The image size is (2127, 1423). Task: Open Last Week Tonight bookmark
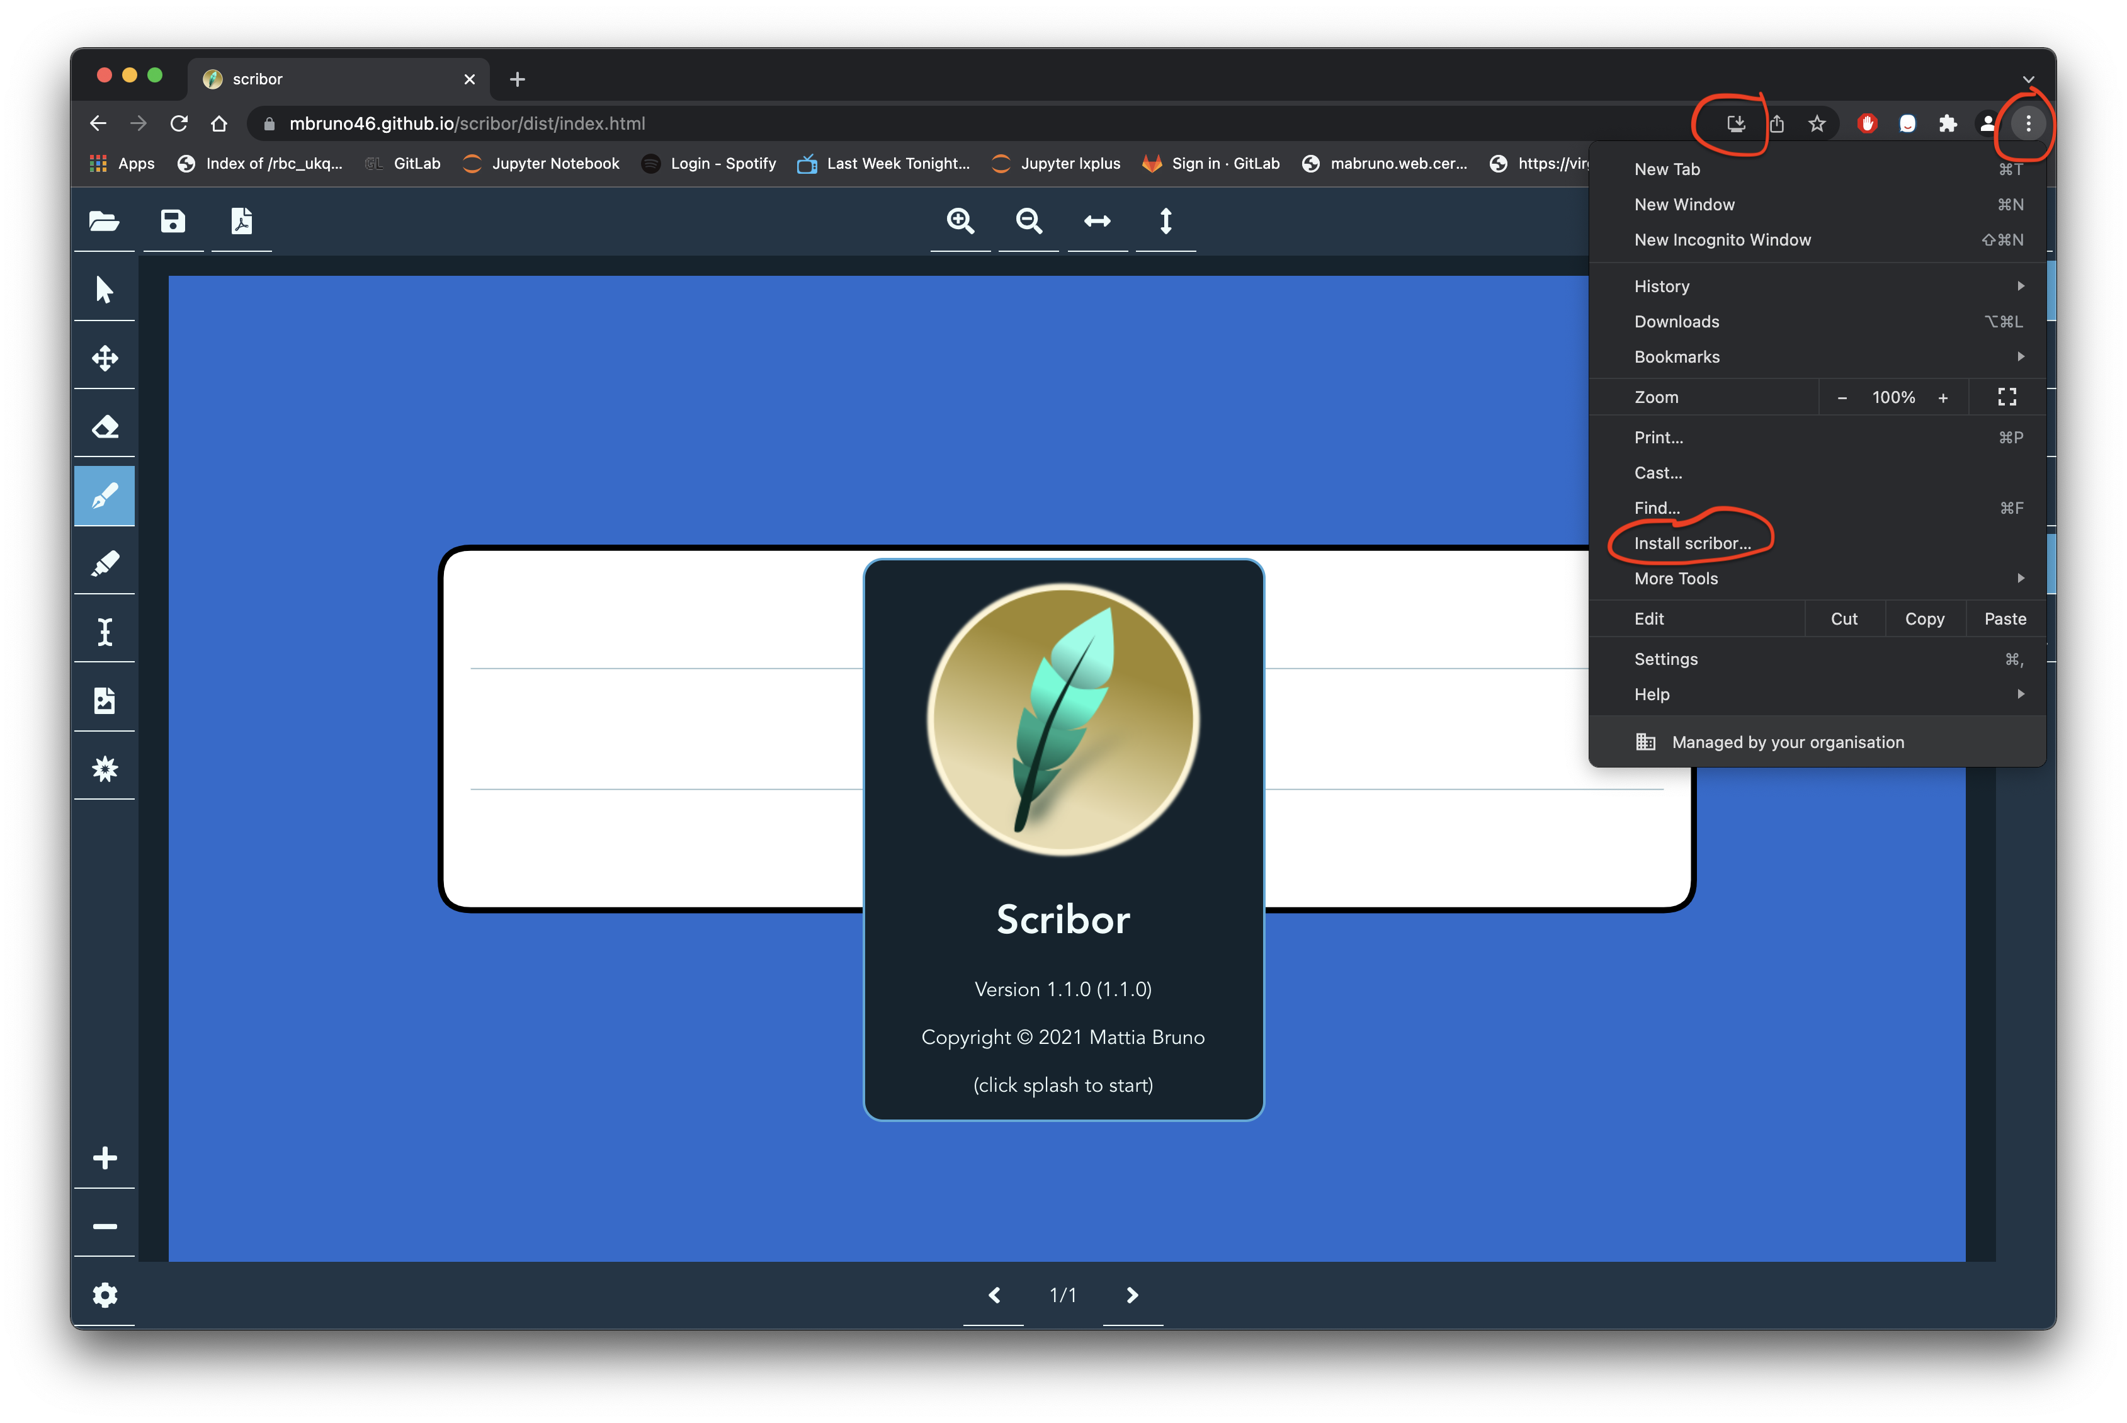coord(884,163)
